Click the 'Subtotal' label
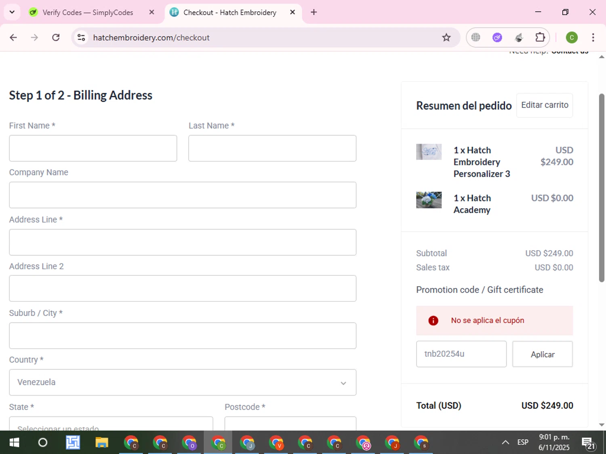The image size is (606, 454). [x=431, y=253]
